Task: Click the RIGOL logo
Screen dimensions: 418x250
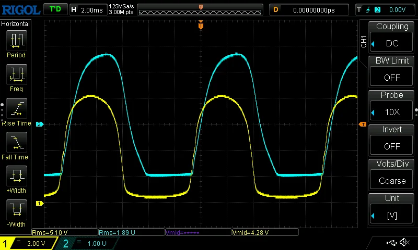Action: (20, 9)
